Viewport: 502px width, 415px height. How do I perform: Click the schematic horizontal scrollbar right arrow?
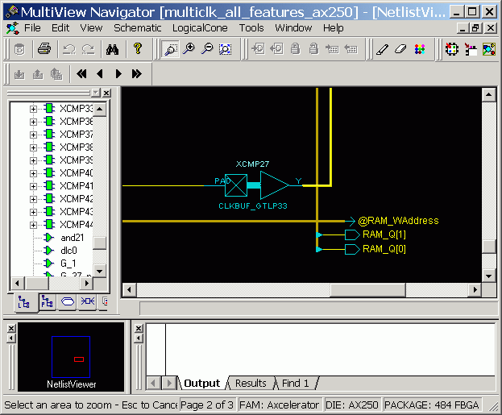point(475,290)
